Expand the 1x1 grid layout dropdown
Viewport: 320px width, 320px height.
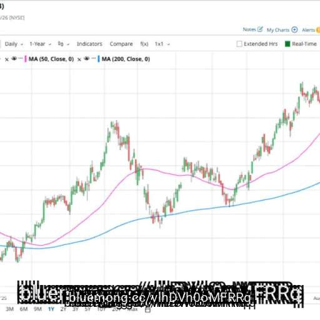coord(162,44)
